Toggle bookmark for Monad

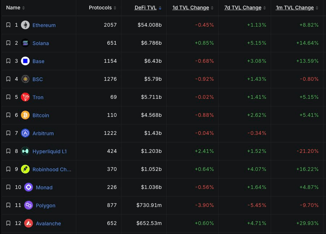point(8,187)
